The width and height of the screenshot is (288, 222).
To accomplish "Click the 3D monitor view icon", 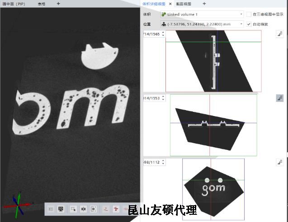I will click(61, 209).
